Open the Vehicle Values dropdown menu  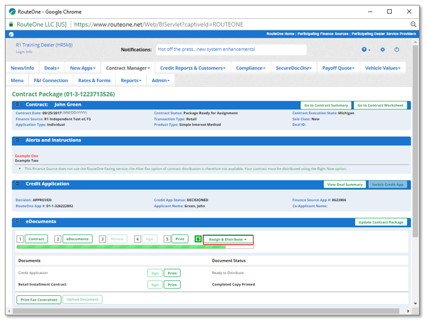383,68
